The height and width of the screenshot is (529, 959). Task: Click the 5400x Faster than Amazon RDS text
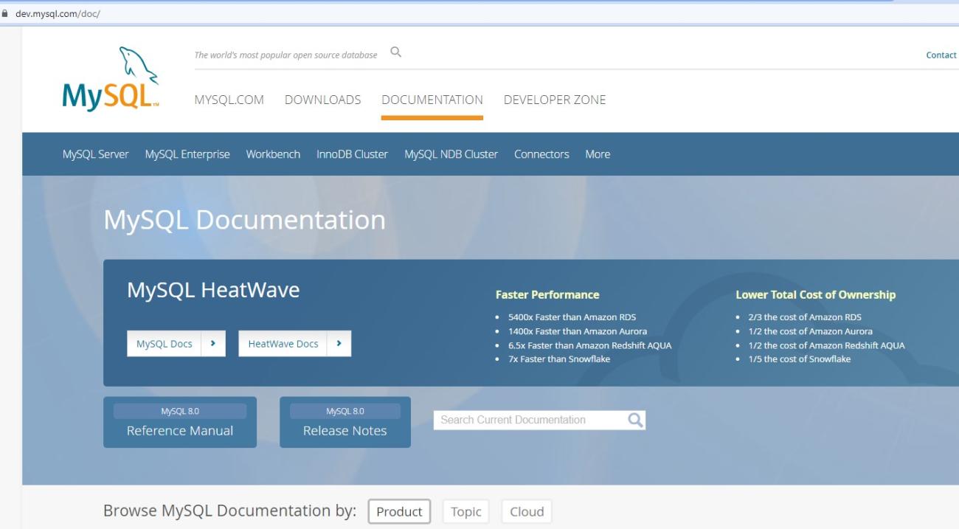click(572, 317)
